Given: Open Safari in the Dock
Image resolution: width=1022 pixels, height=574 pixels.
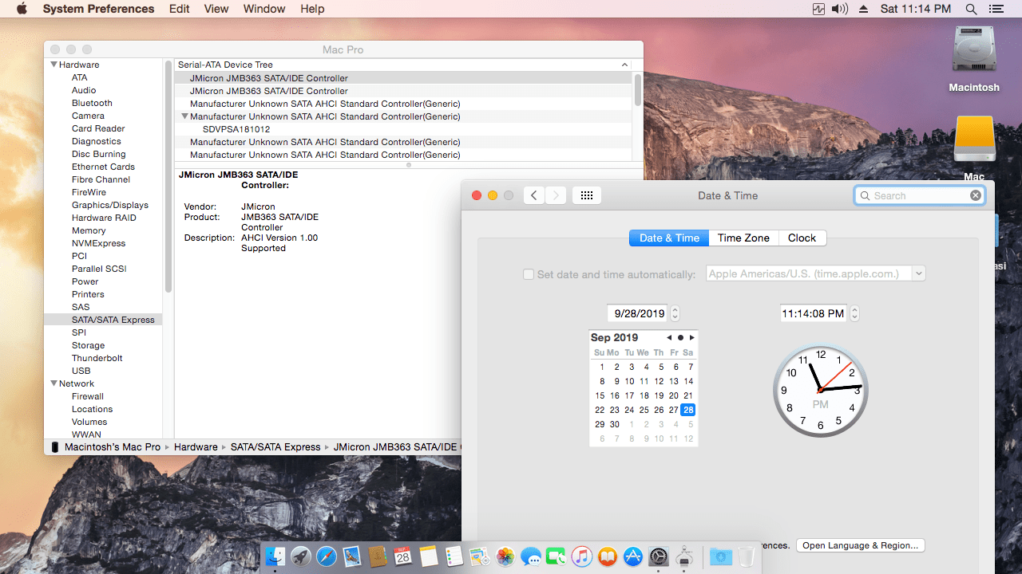Looking at the screenshot, I should (327, 556).
